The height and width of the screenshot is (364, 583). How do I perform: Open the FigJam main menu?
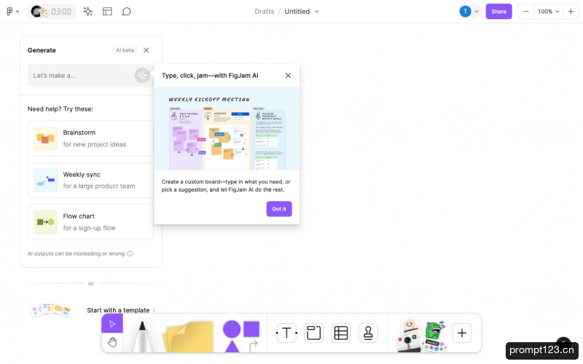click(12, 12)
